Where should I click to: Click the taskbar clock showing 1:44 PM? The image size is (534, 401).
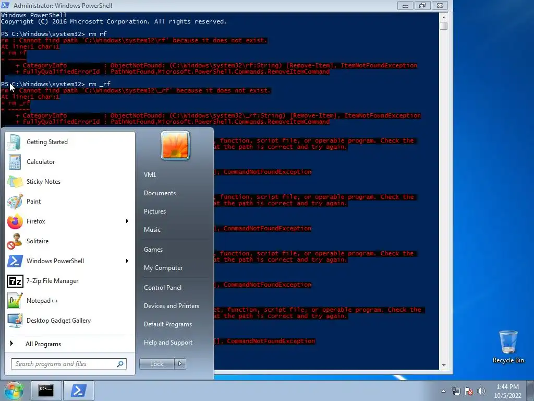coord(507,391)
